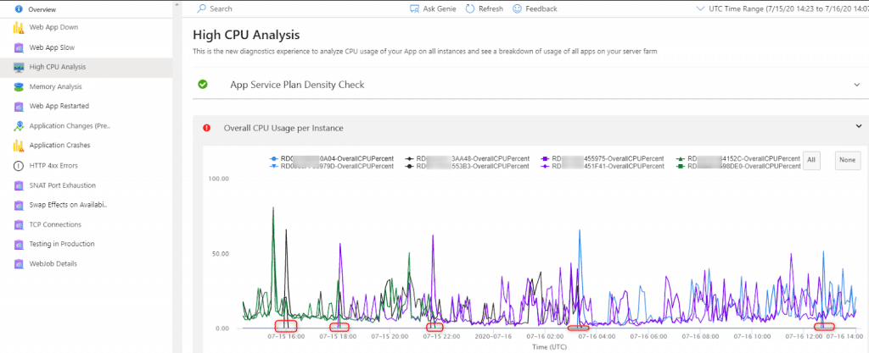The height and width of the screenshot is (353, 869).
Task: Click the Overview info icon
Action: point(19,9)
